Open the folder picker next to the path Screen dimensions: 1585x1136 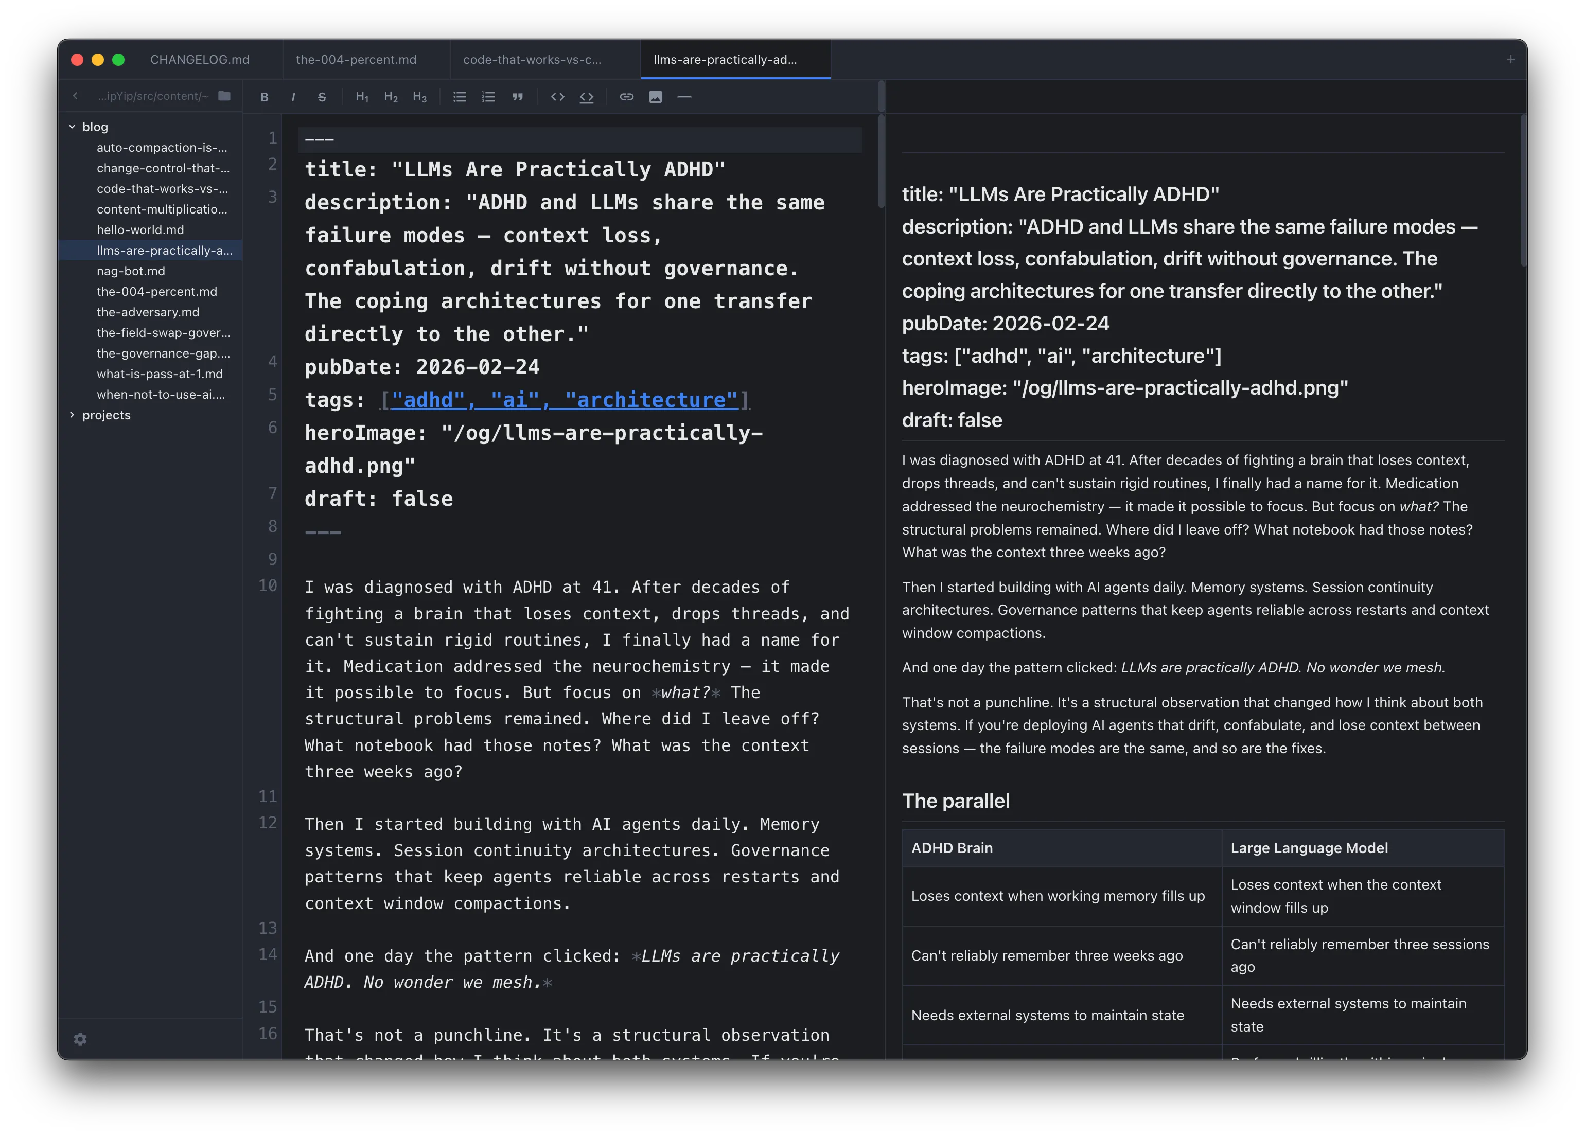point(224,96)
